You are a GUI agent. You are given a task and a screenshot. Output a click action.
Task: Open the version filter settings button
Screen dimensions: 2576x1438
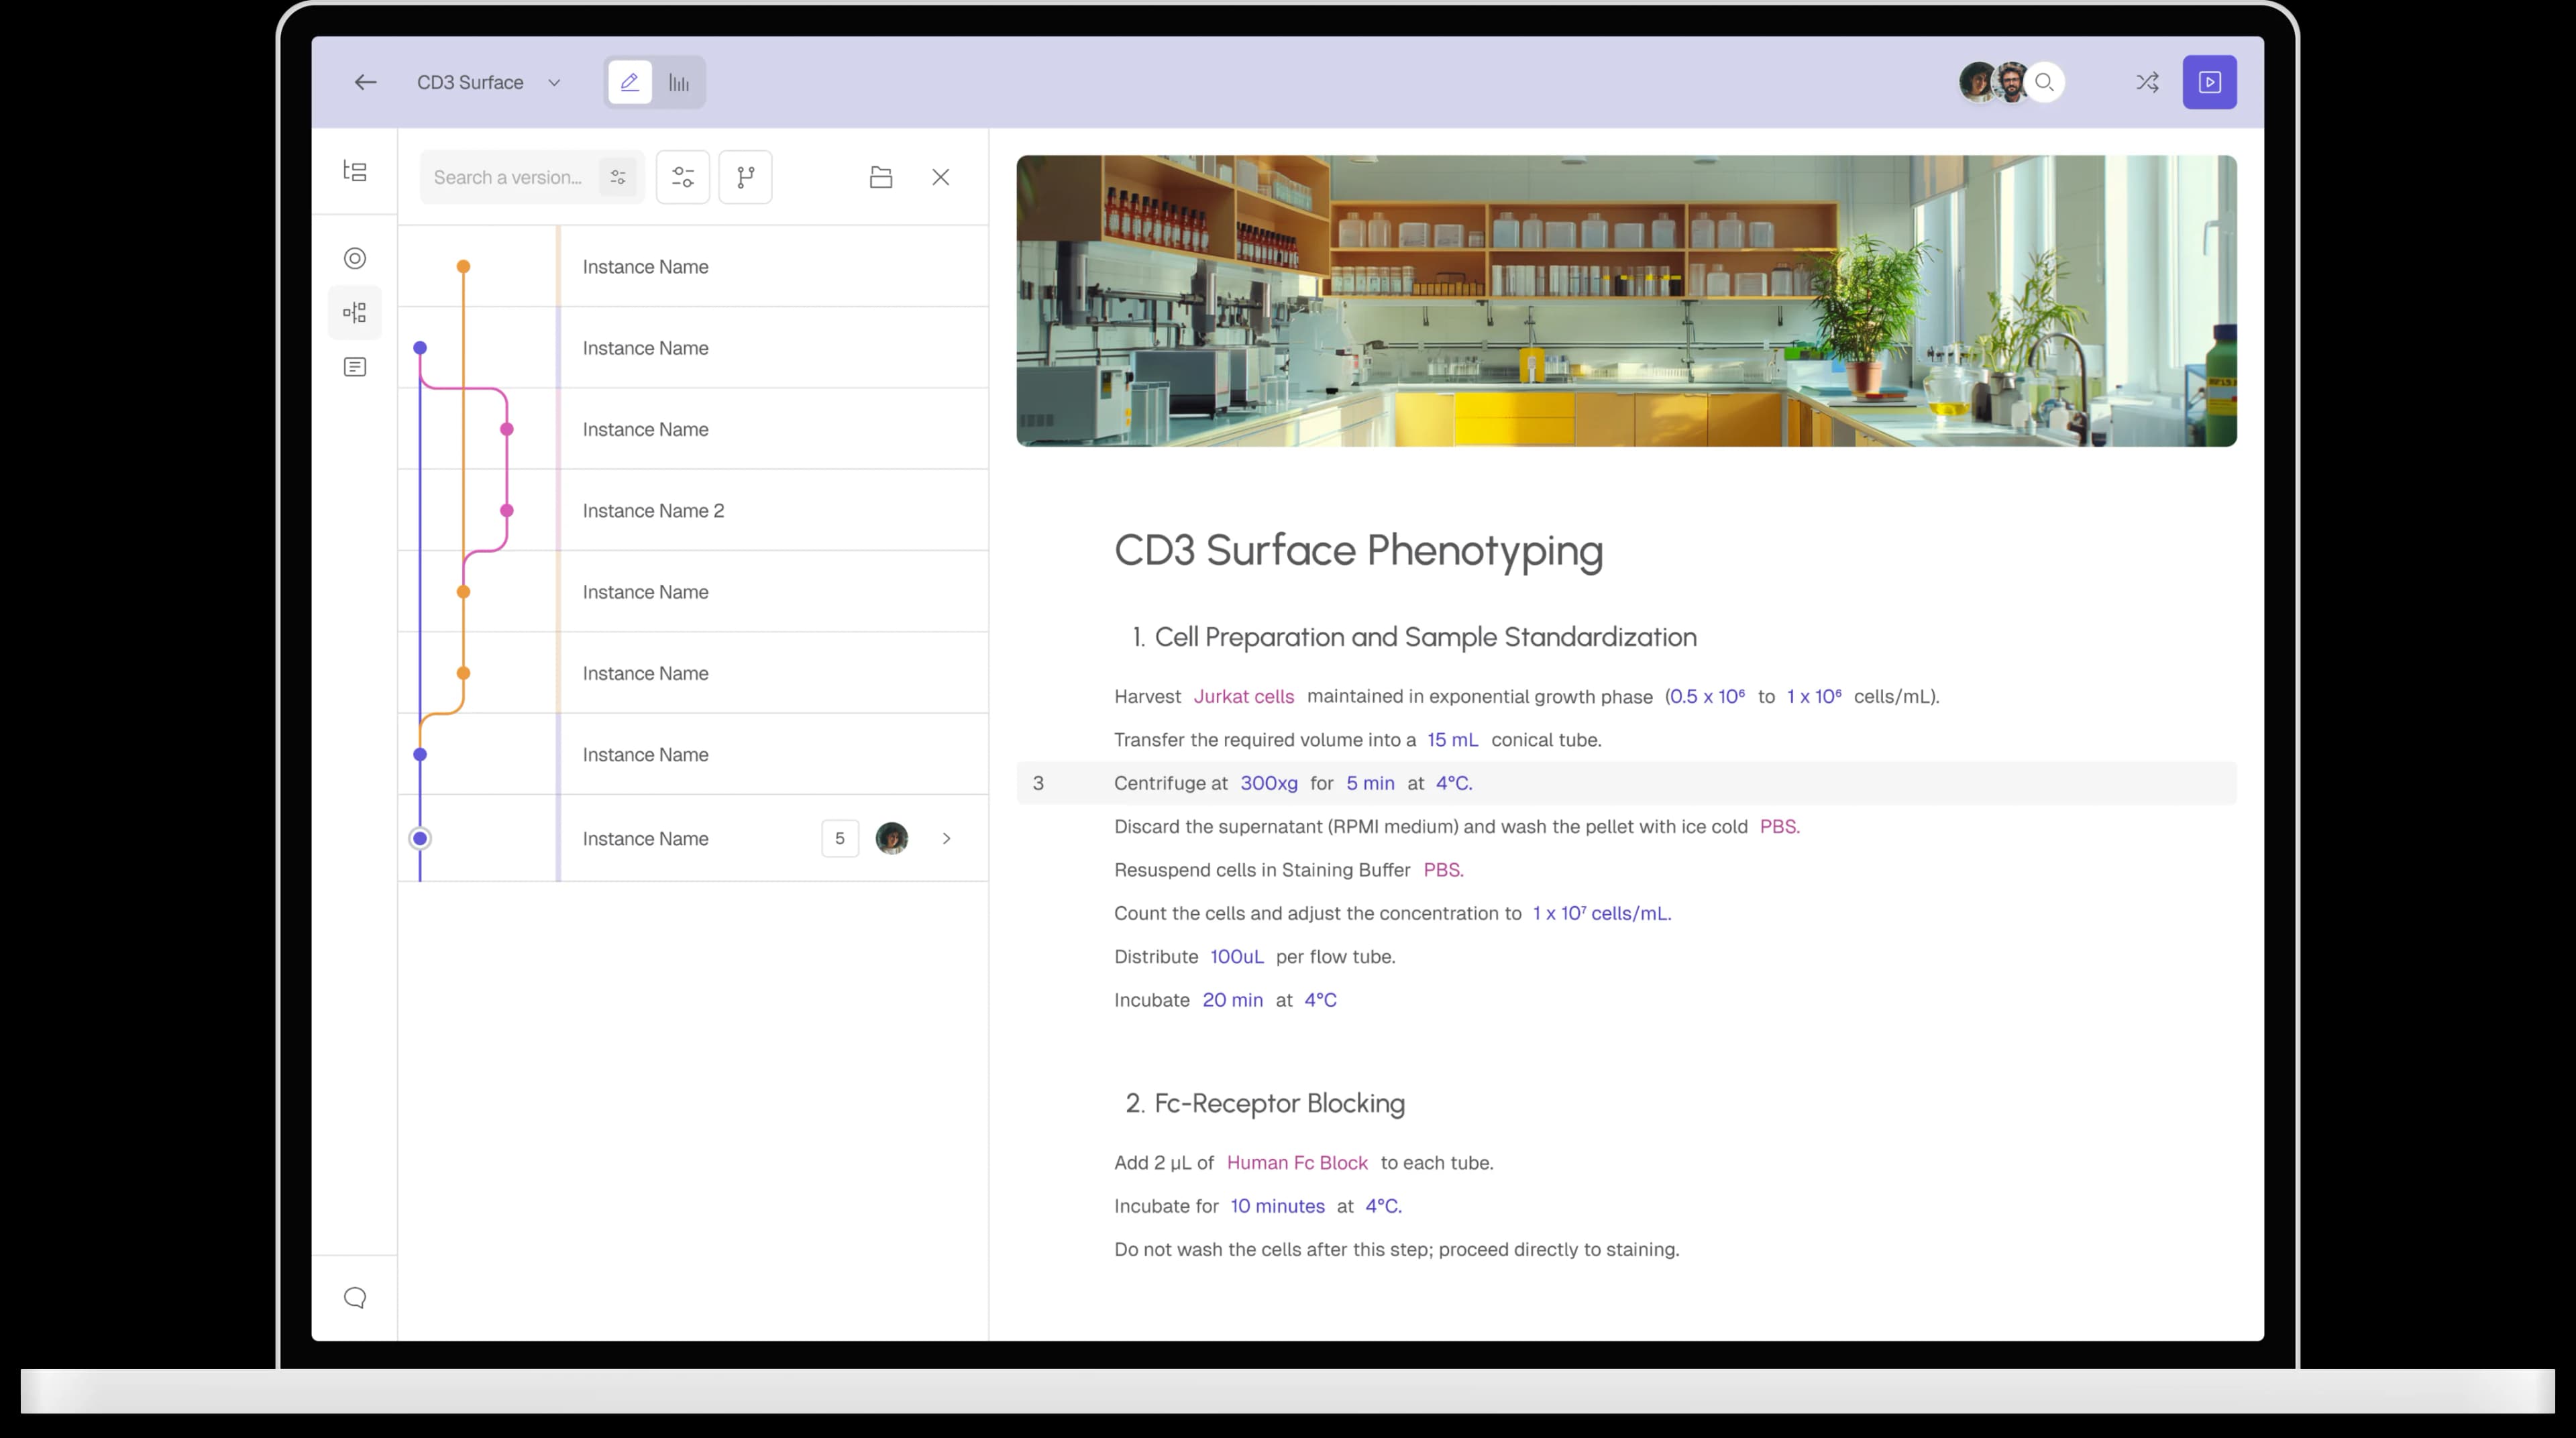click(683, 177)
